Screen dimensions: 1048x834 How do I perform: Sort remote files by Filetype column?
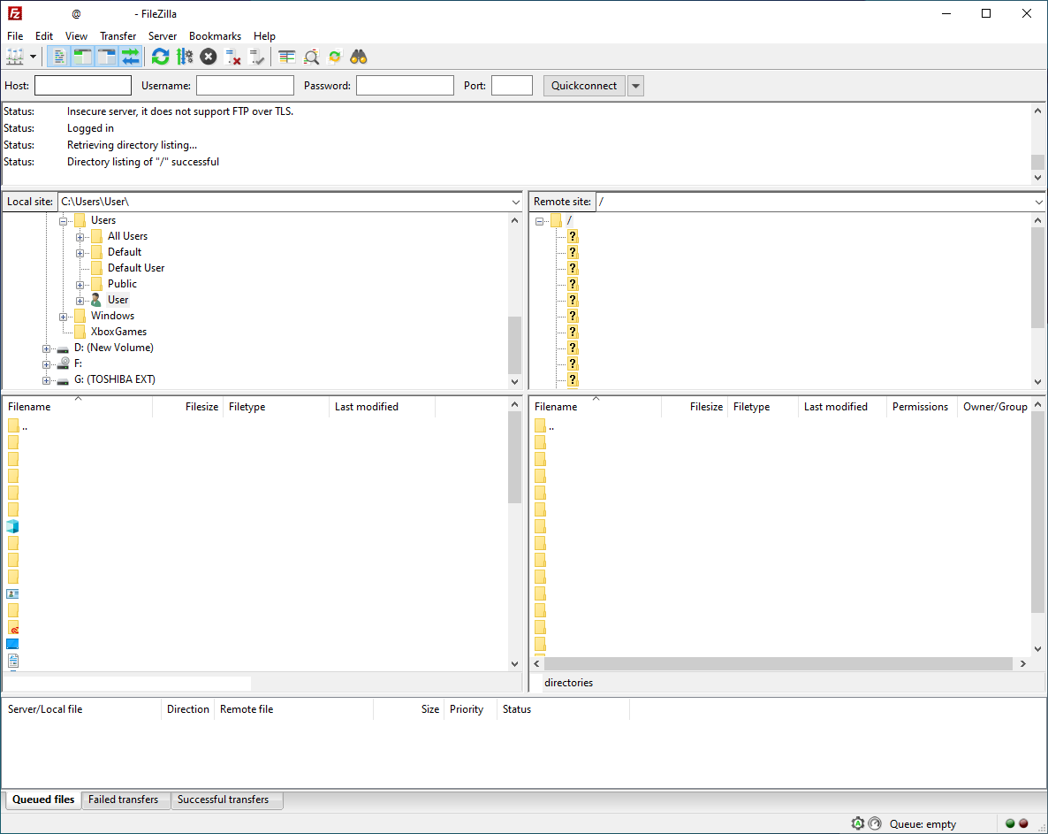pos(763,407)
